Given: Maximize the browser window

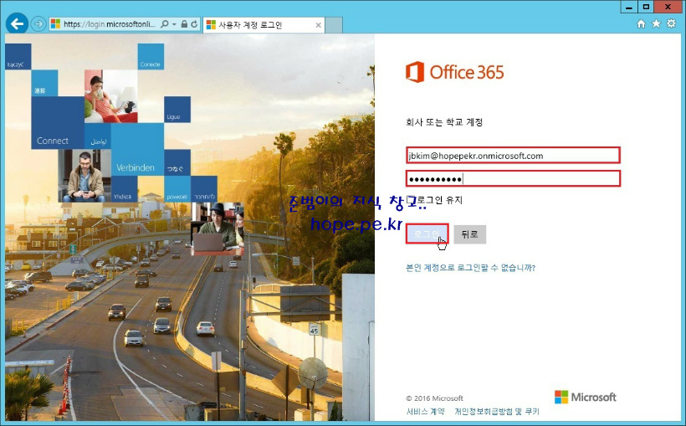Looking at the screenshot, I should (x=646, y=7).
